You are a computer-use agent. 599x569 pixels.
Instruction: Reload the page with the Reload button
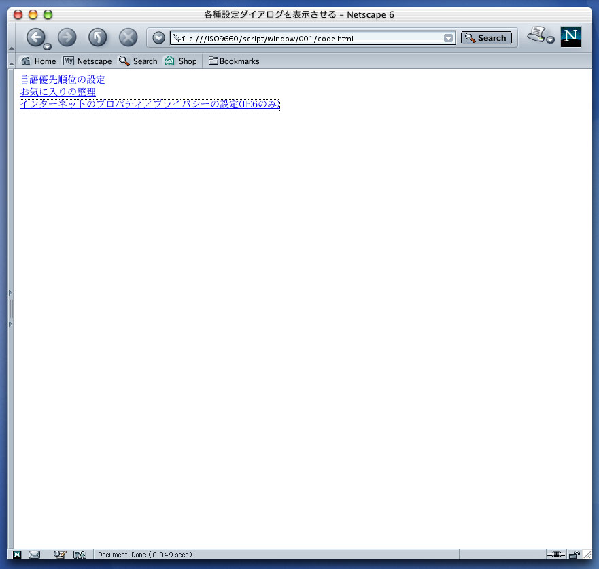tap(97, 37)
